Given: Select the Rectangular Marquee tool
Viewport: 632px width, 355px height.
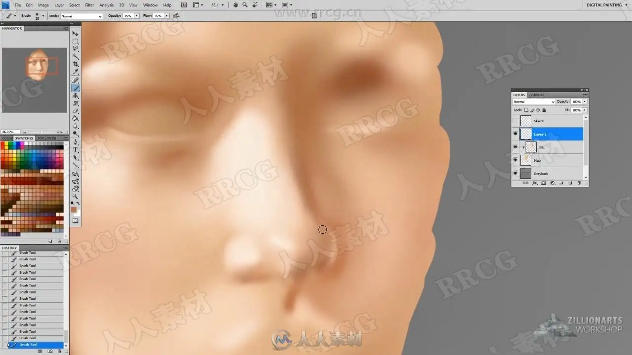Looking at the screenshot, I should click(x=76, y=41).
